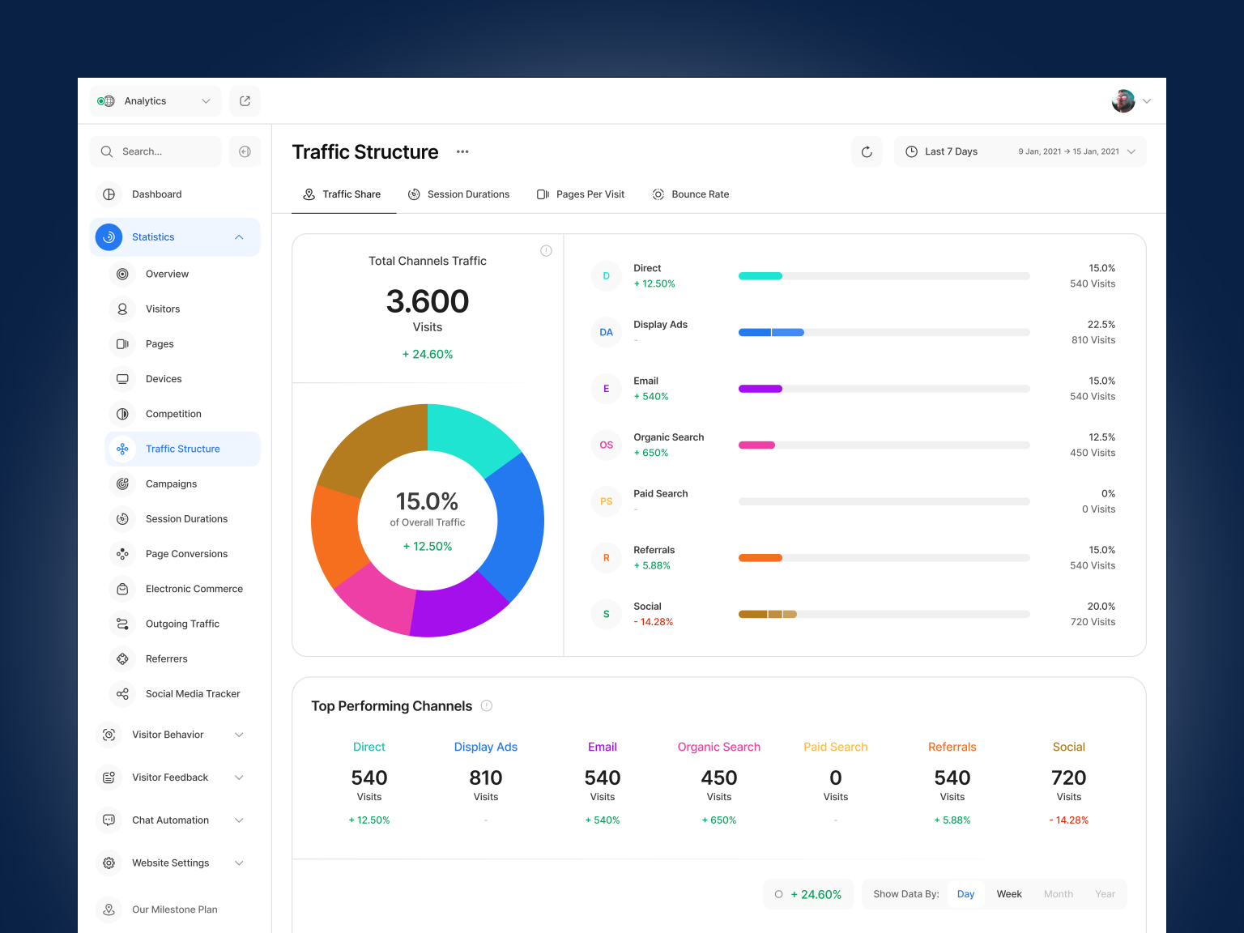
Task: Select the Direct top channel column
Action: pyautogui.click(x=369, y=783)
